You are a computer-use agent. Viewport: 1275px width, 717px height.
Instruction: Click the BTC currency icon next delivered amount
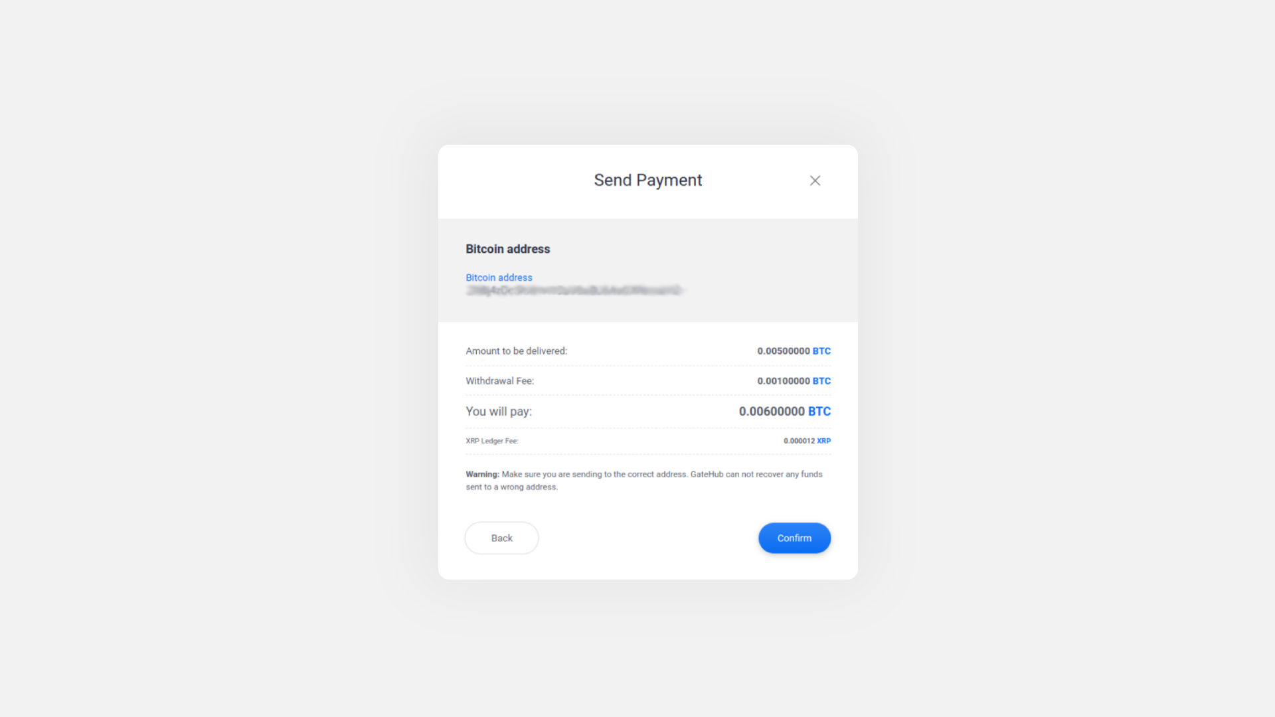(x=821, y=351)
